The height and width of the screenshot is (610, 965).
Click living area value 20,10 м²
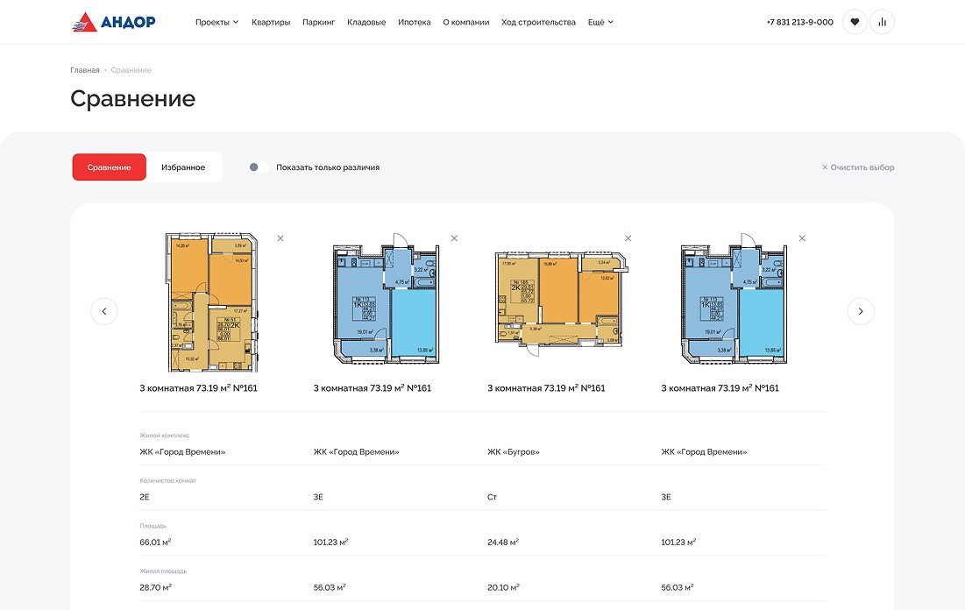coord(503,588)
